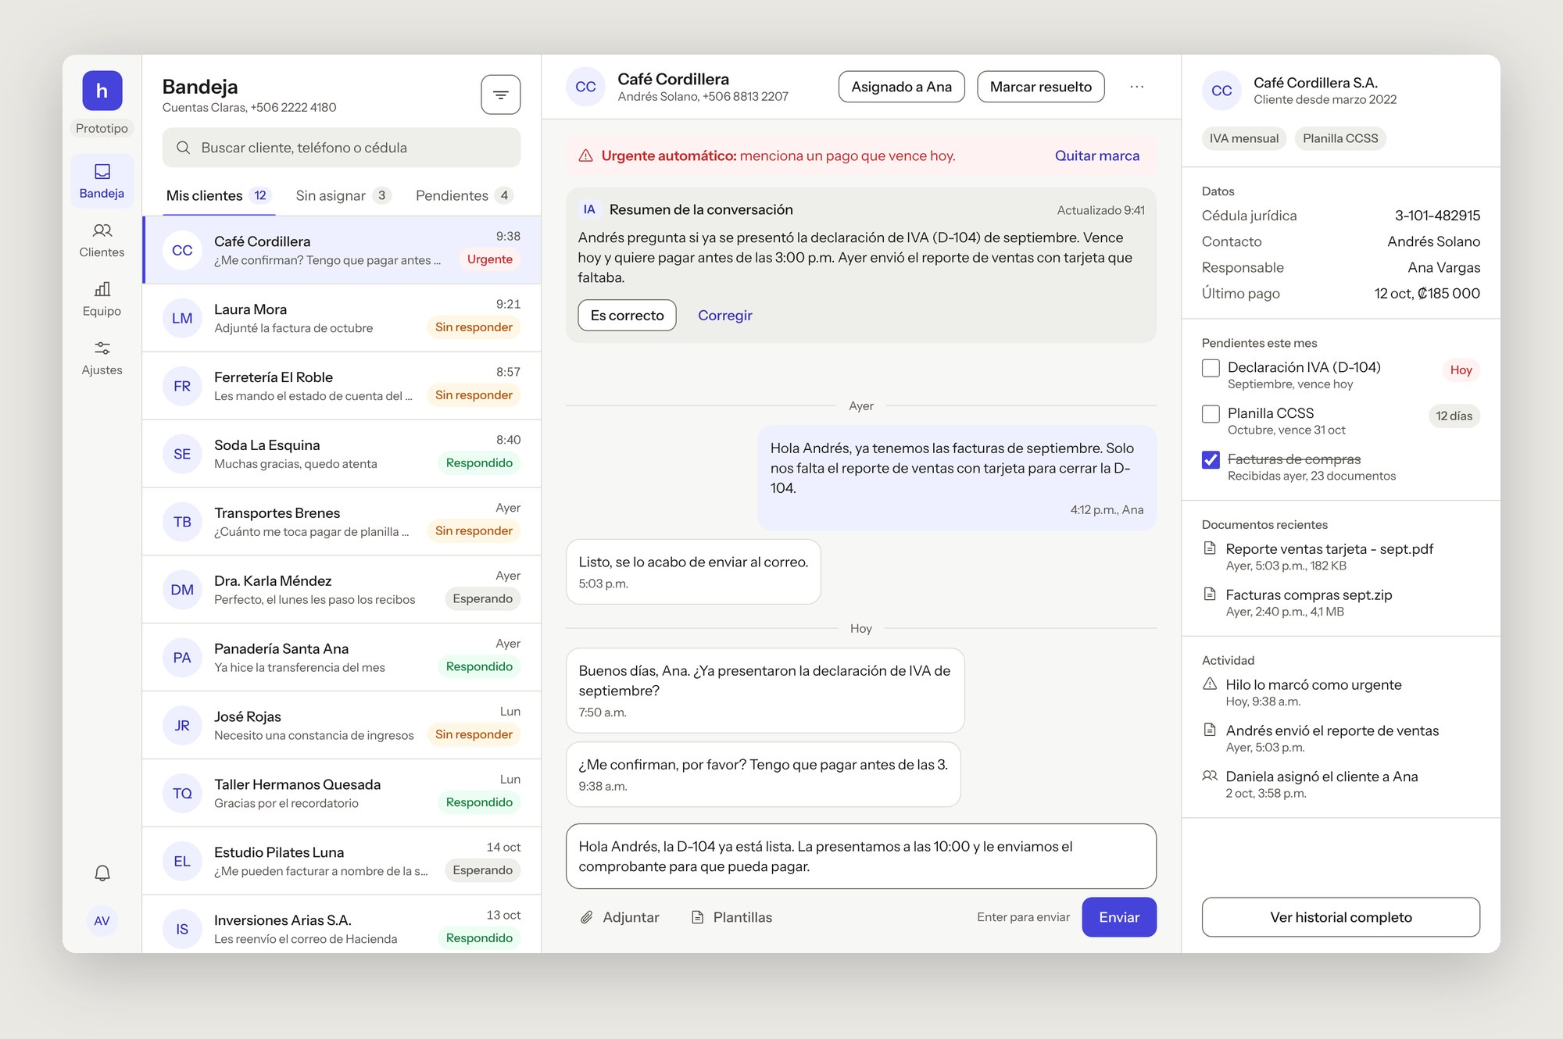
Task: Open the inbox filter button
Action: coord(501,95)
